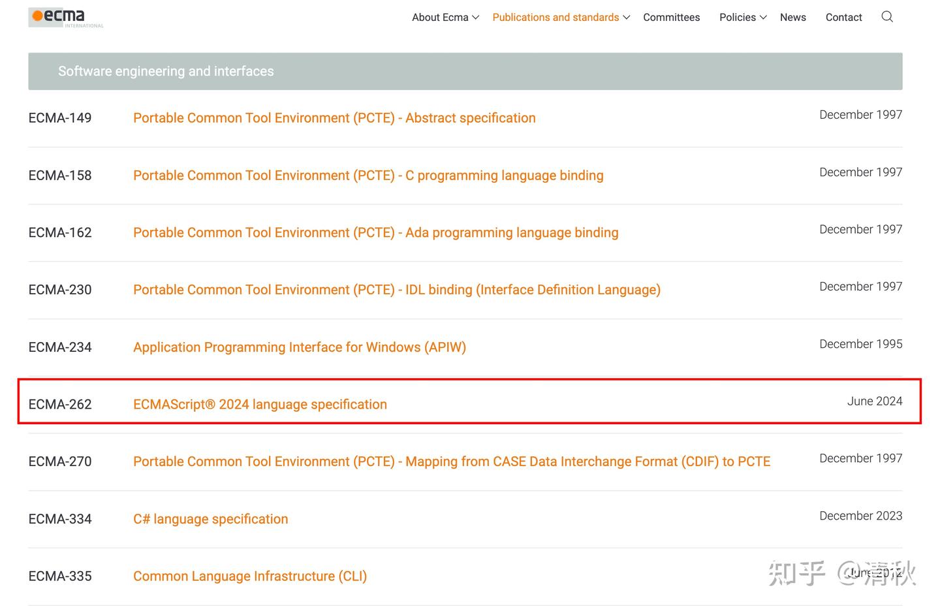Click the About Ecma menu label
This screenshot has height=611, width=940.
[439, 18]
